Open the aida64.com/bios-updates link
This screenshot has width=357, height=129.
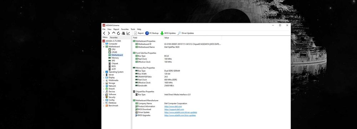[180, 115]
